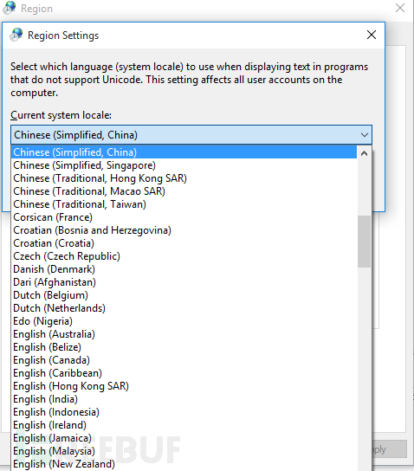Image resolution: width=414 pixels, height=471 pixels.
Task: Click the Region window globe icon
Action: [10, 8]
